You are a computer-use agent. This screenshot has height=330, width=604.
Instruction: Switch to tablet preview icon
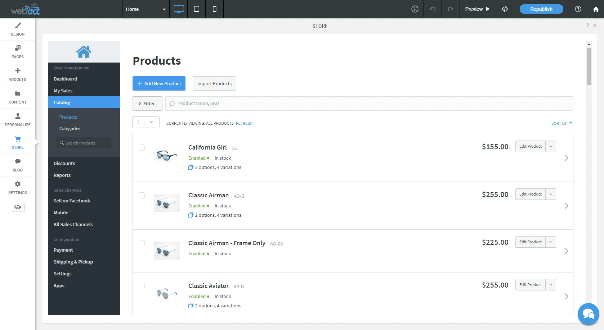tap(196, 9)
